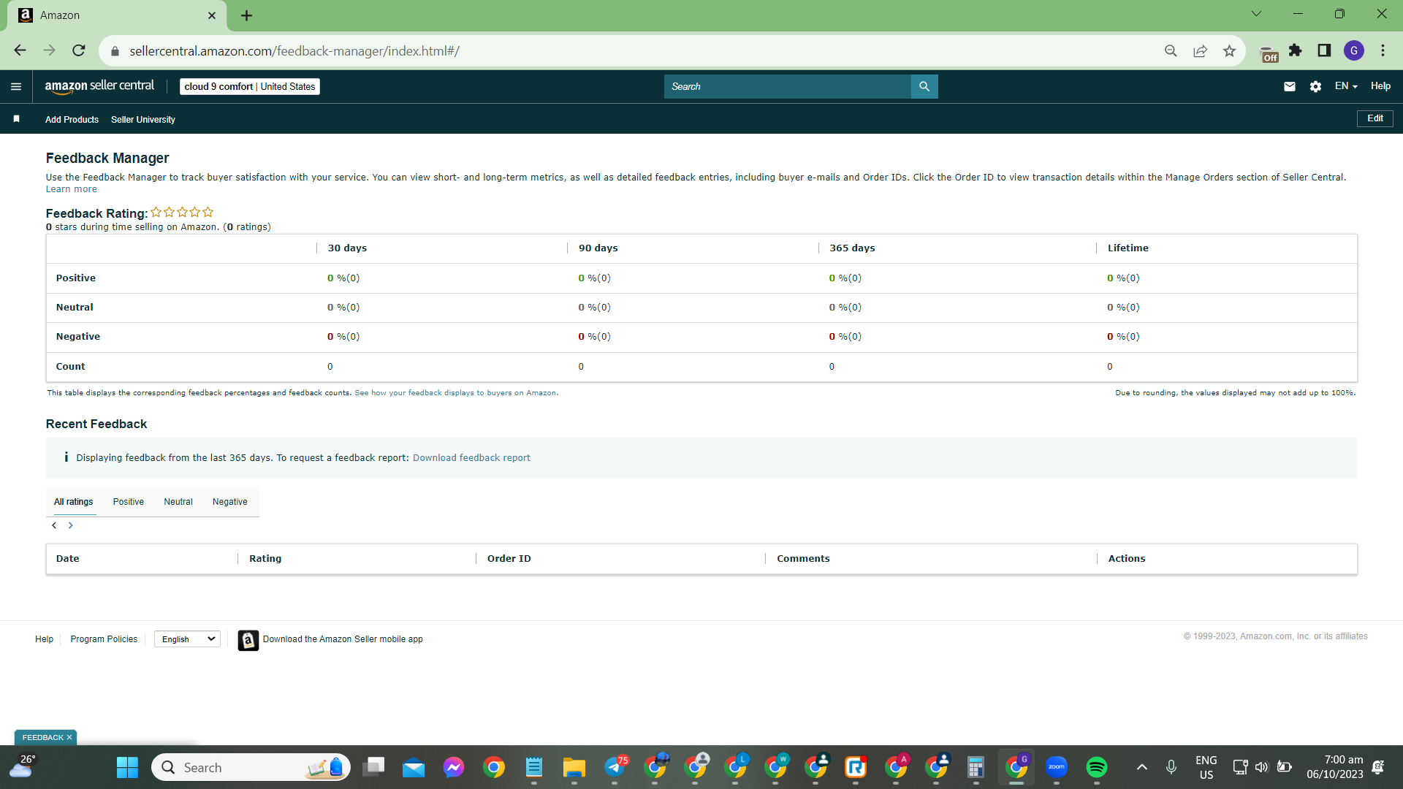1403x789 pixels.
Task: Open Program Policies footer link
Action: coord(104,639)
